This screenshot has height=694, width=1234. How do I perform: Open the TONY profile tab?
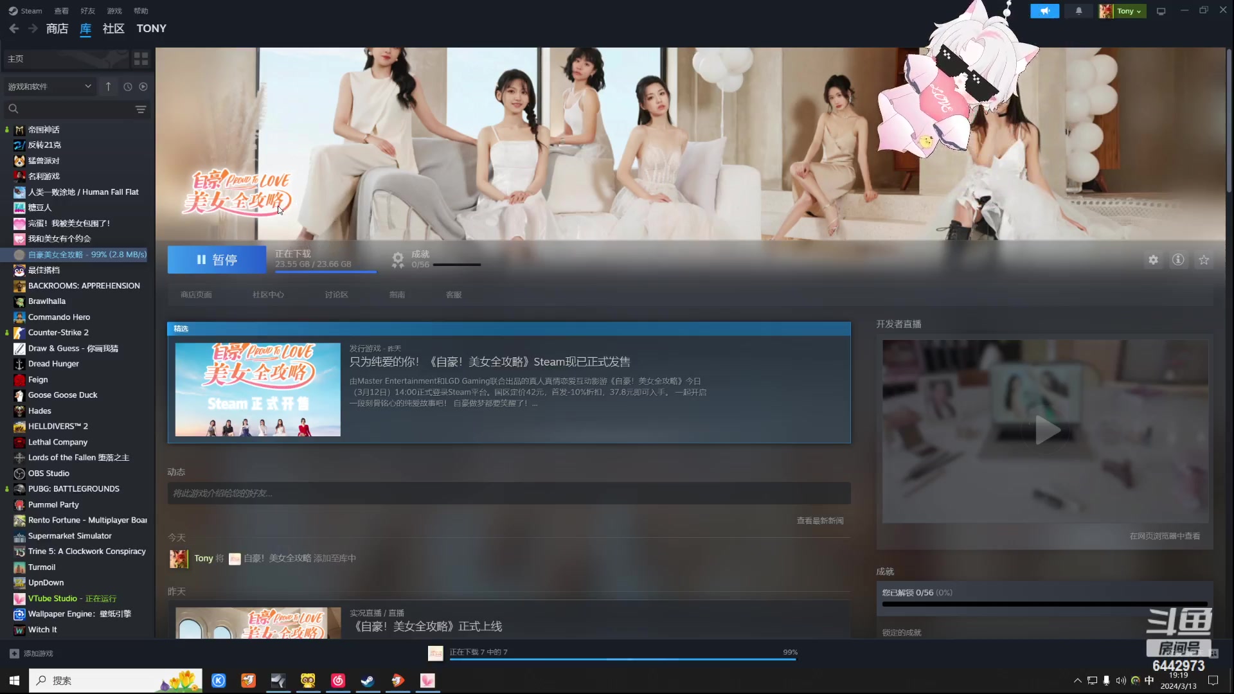(x=151, y=28)
